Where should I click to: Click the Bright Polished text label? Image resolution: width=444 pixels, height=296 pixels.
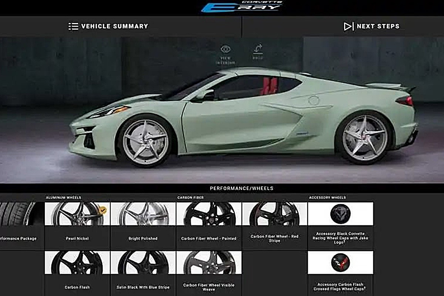(x=143, y=239)
